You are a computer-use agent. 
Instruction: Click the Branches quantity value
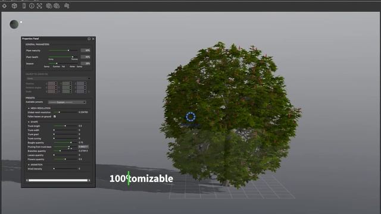click(83, 151)
